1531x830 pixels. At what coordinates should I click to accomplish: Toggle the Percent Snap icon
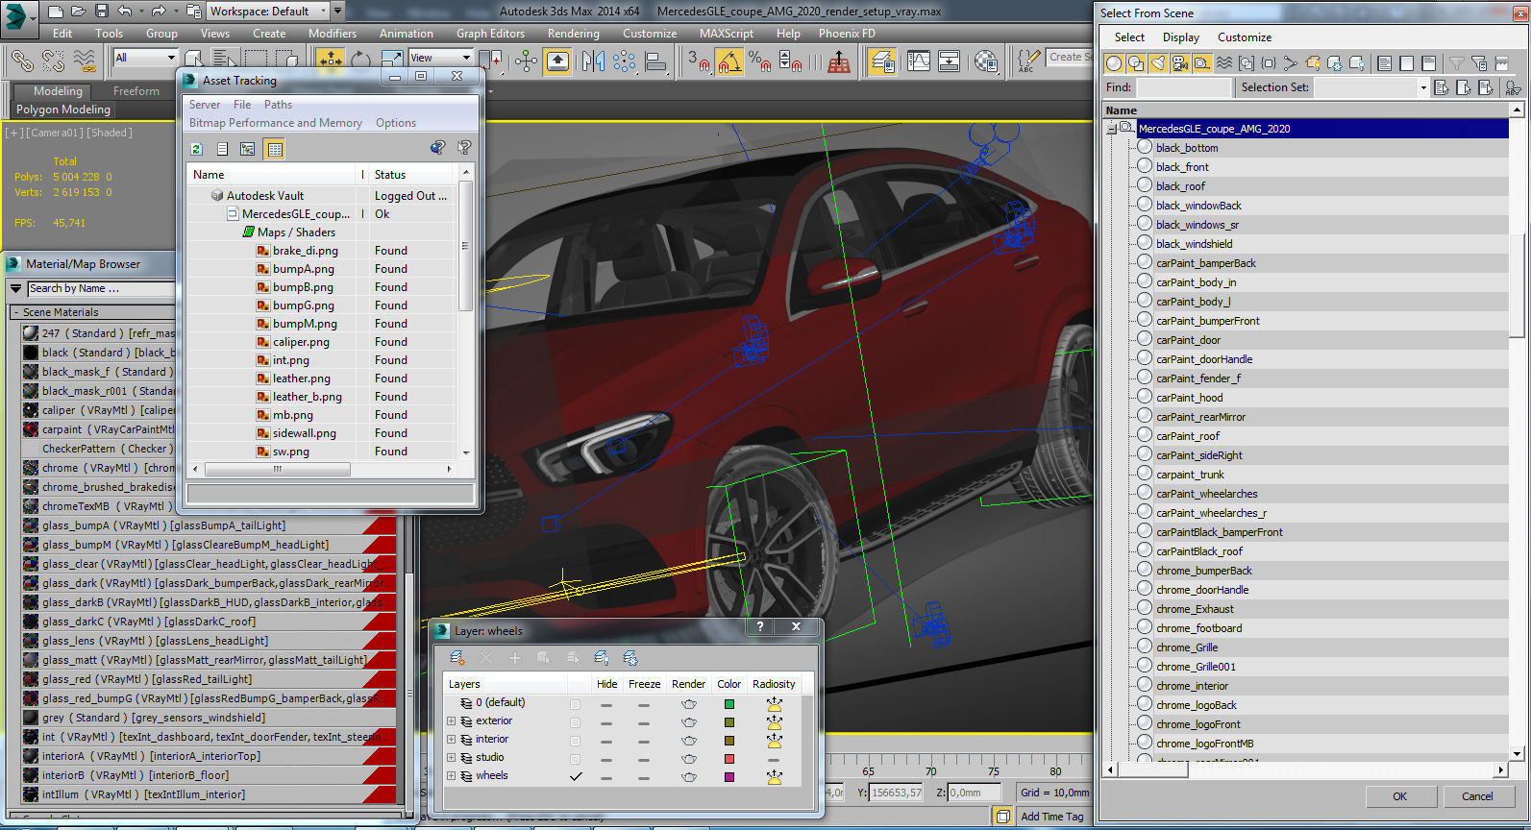click(x=759, y=61)
